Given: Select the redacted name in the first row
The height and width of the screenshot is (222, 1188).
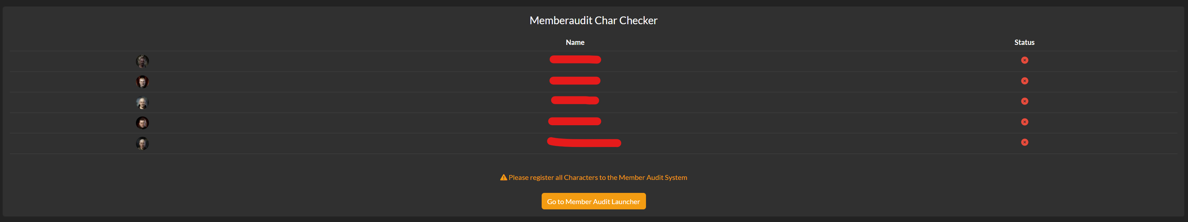Looking at the screenshot, I should 575,59.
